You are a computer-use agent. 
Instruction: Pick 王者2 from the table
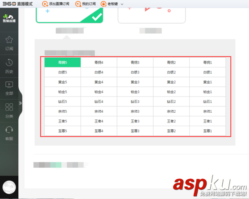pos(171,121)
